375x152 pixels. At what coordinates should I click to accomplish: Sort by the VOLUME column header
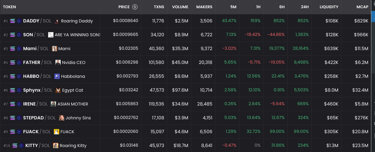(180, 7)
